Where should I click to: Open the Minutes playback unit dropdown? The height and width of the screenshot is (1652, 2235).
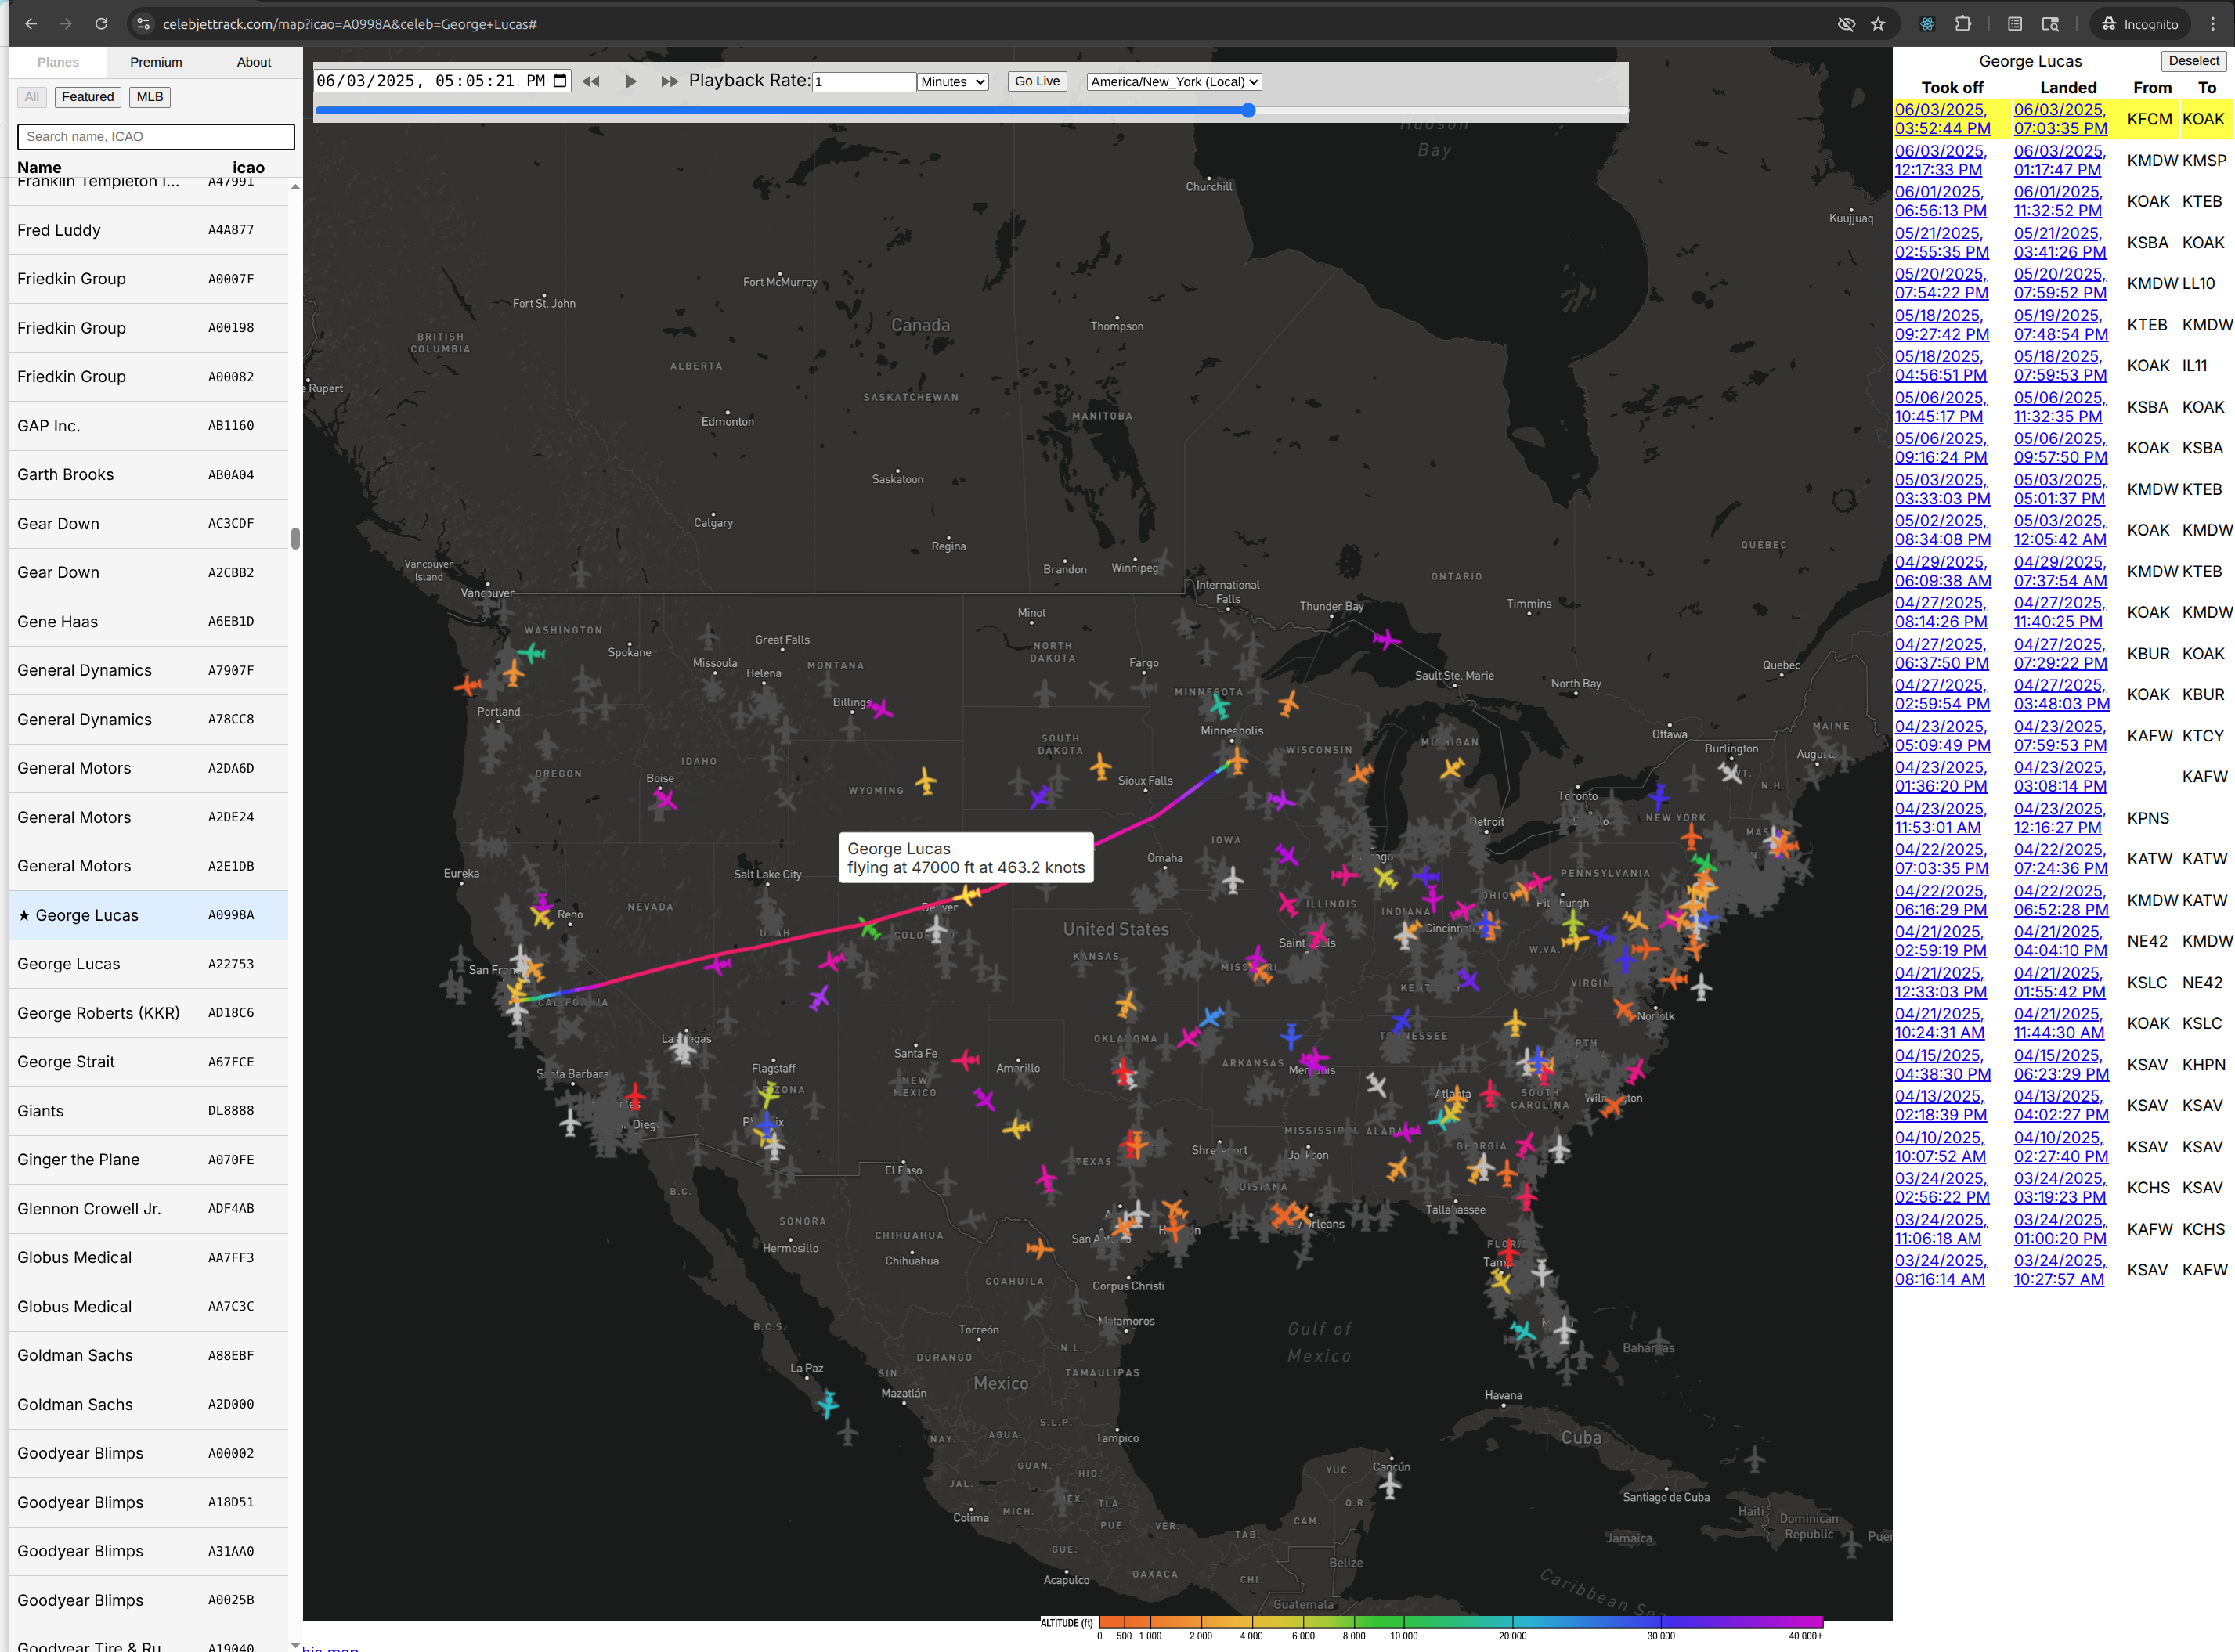953,82
